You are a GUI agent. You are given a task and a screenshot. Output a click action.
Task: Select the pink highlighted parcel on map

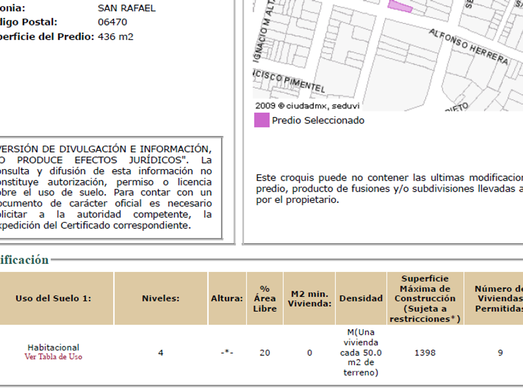400,5
